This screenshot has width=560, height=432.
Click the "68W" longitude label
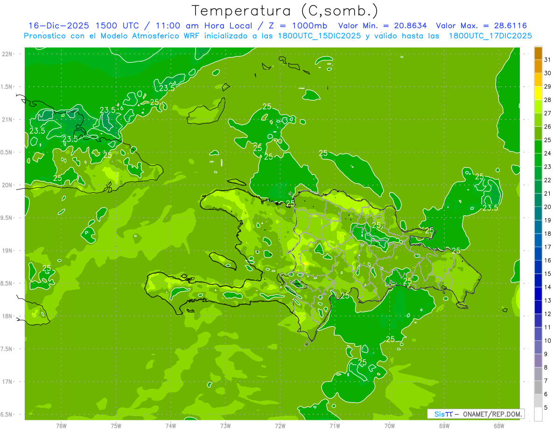(499, 426)
